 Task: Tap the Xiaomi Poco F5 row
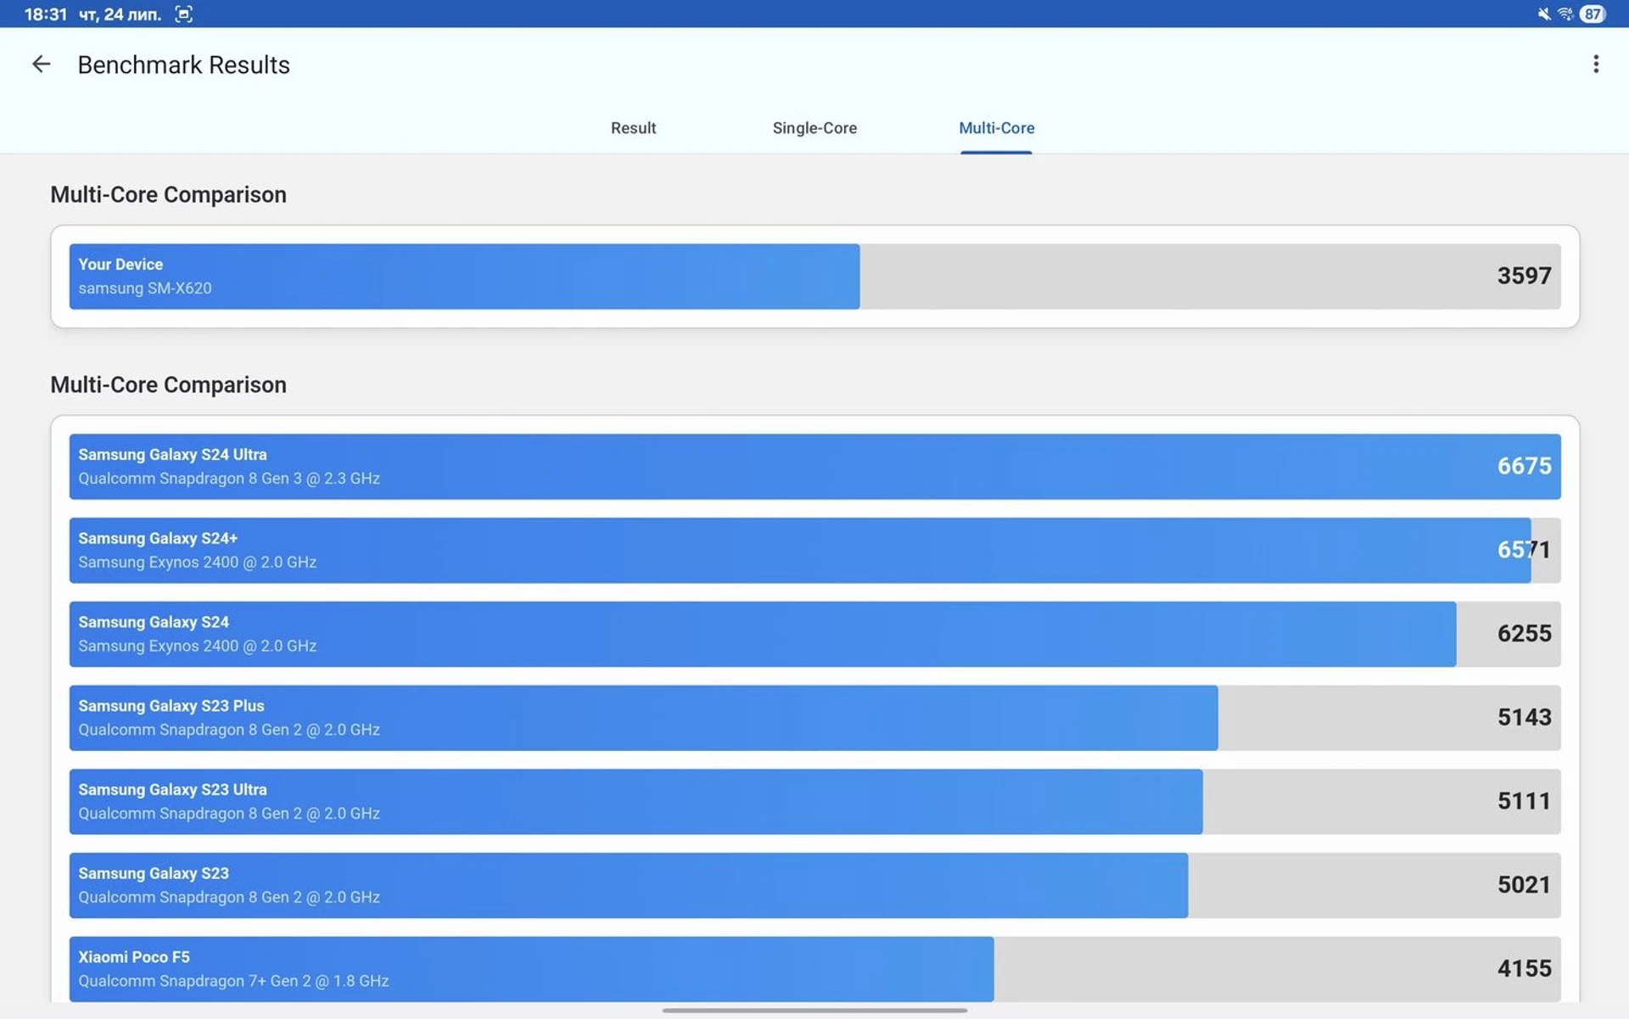(x=814, y=968)
